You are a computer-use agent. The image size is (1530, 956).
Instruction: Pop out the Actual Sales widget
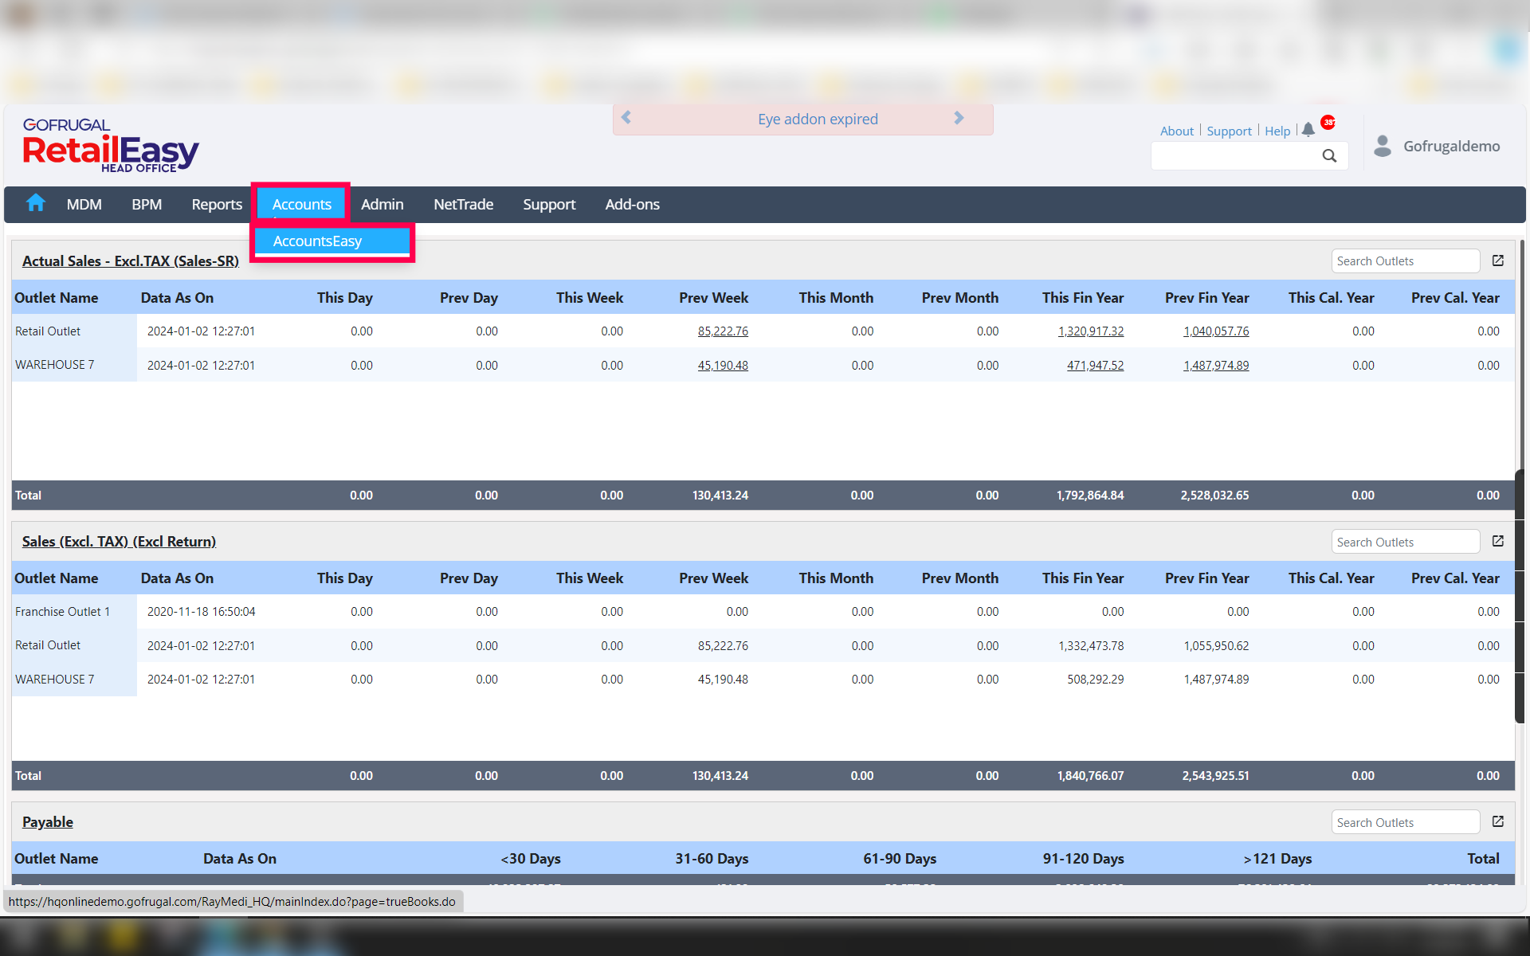point(1497,261)
